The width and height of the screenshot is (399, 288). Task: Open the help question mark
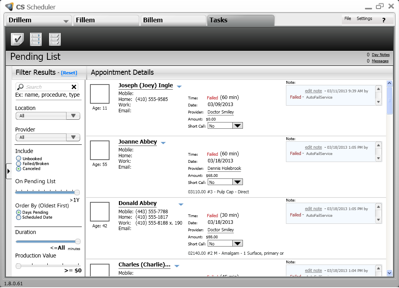point(384,20)
